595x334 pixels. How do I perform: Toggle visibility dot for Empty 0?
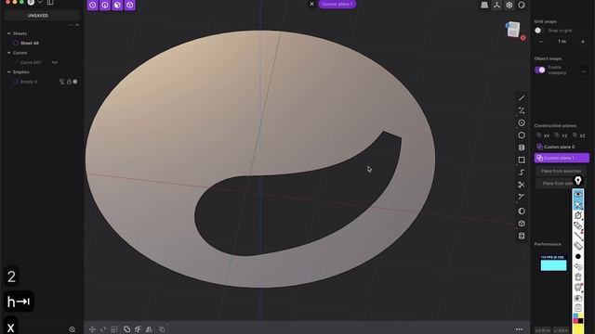click(75, 82)
